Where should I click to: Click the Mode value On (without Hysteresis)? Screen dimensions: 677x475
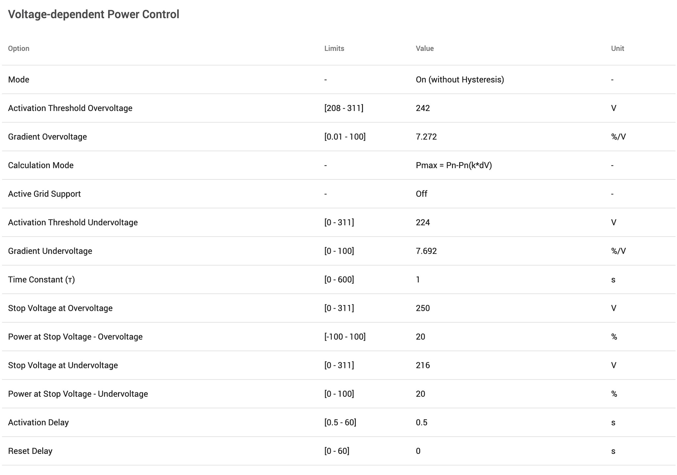point(459,80)
